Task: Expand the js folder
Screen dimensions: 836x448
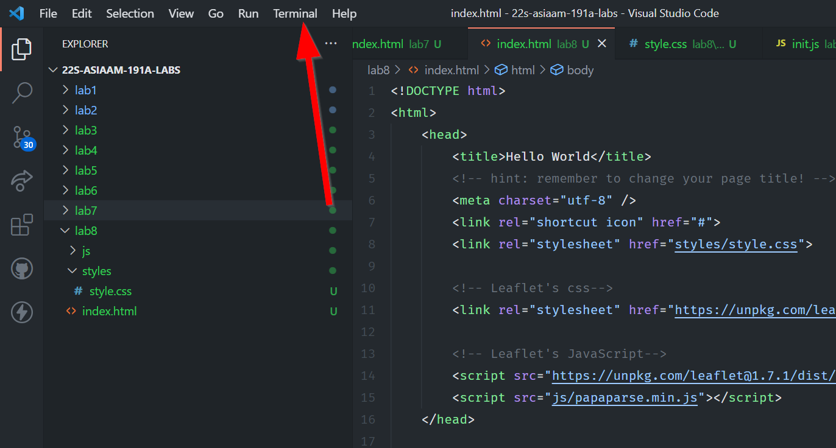Action: click(86, 251)
